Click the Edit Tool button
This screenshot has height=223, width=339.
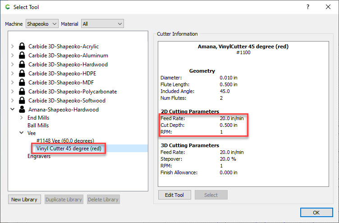point(174,195)
